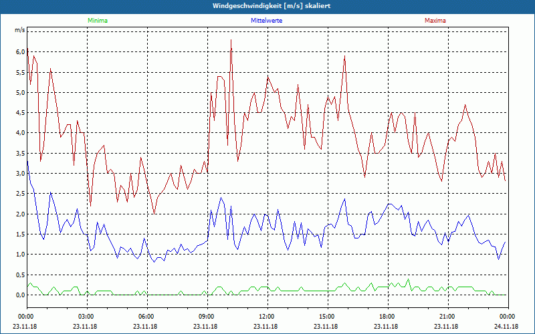Click the 21:00 time axis label
The image size is (535, 334).
coord(447,317)
